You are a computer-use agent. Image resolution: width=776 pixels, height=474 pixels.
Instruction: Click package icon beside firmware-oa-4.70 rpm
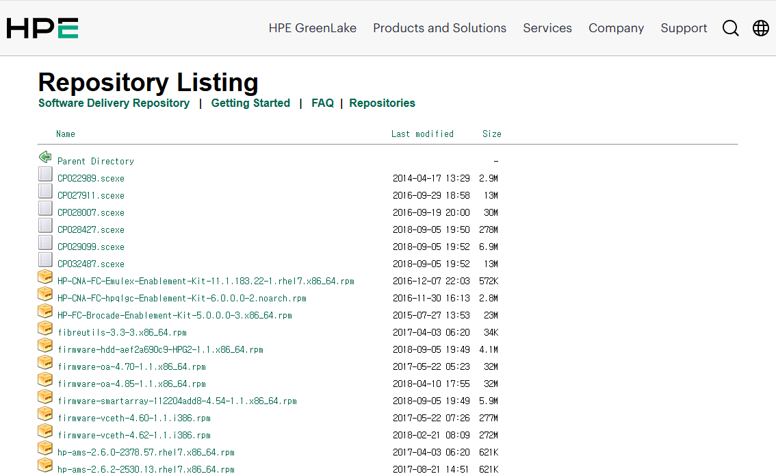tap(45, 362)
